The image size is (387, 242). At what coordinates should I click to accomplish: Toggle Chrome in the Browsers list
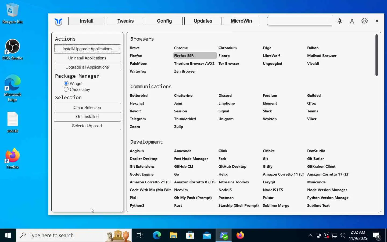click(181, 48)
